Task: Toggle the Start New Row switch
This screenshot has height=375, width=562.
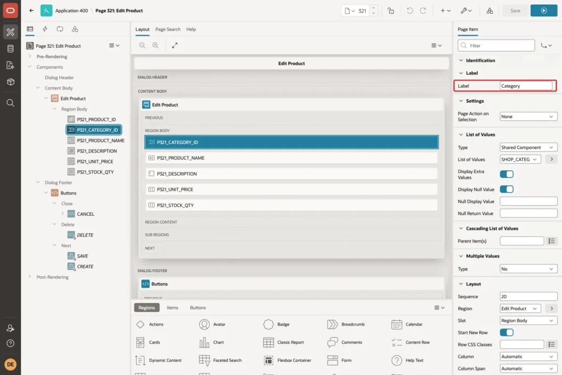Action: pyautogui.click(x=507, y=333)
